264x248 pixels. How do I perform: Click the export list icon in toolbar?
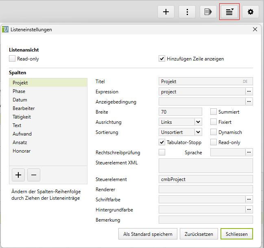click(x=208, y=12)
